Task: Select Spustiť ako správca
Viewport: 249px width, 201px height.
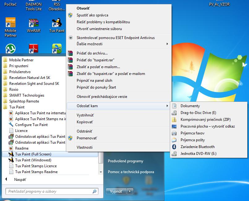Action: point(119,15)
